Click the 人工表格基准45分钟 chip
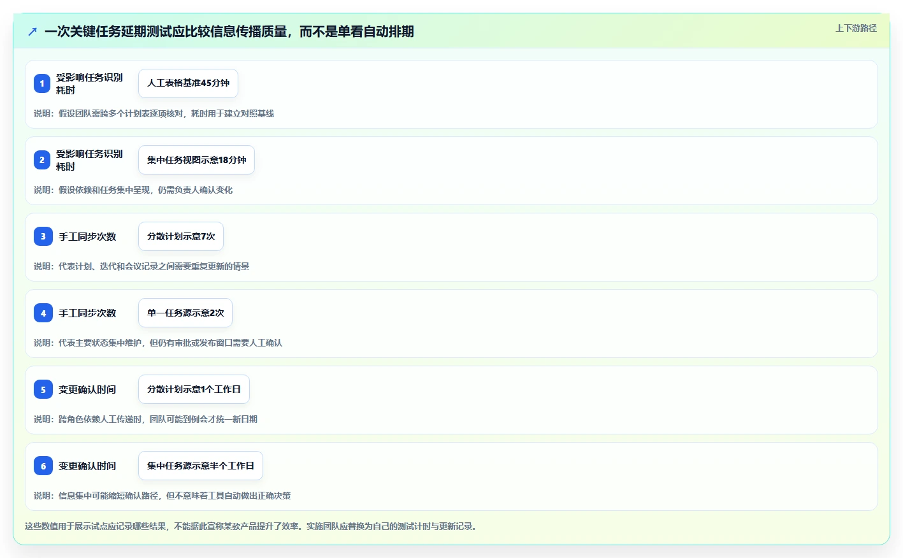This screenshot has height=558, width=903. (188, 83)
